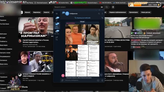The width and height of the screenshot is (164, 92).
Task: Click the Shorts section heading
Action: coord(25,87)
